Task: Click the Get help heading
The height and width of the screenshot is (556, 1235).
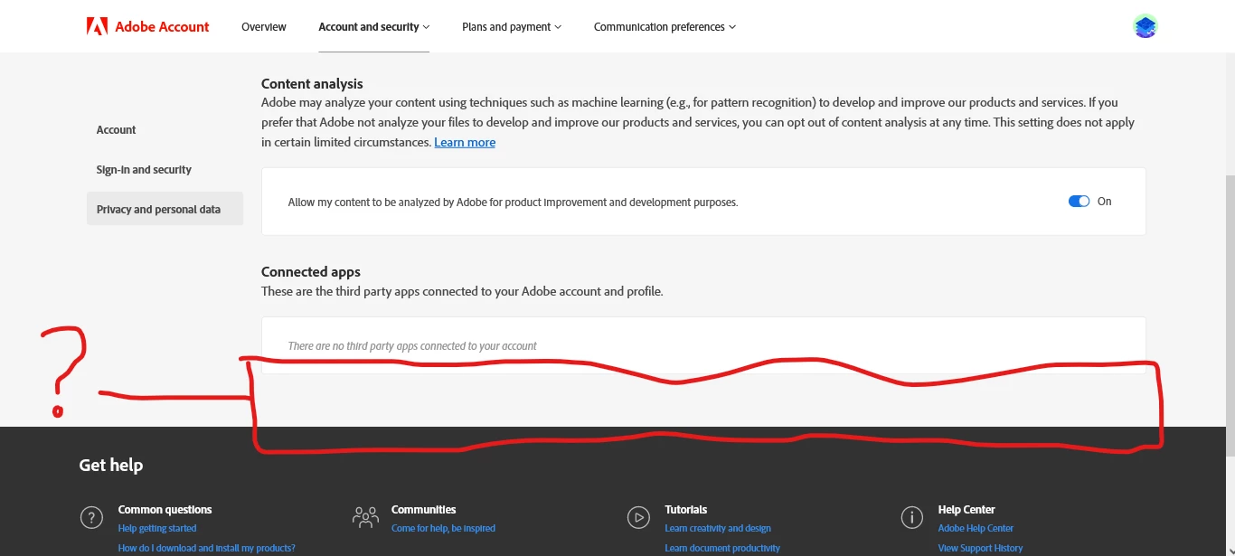Action: point(111,465)
